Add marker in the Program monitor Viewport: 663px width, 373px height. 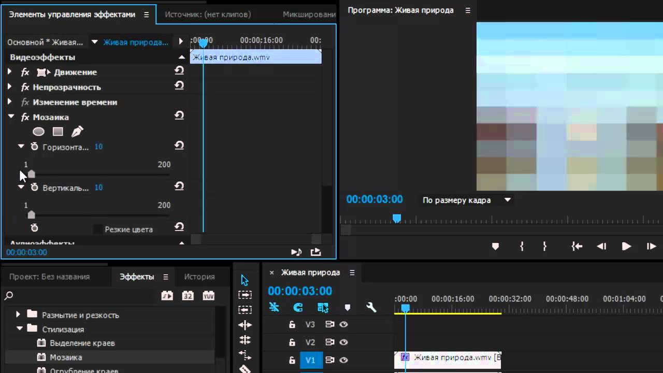[x=495, y=247]
